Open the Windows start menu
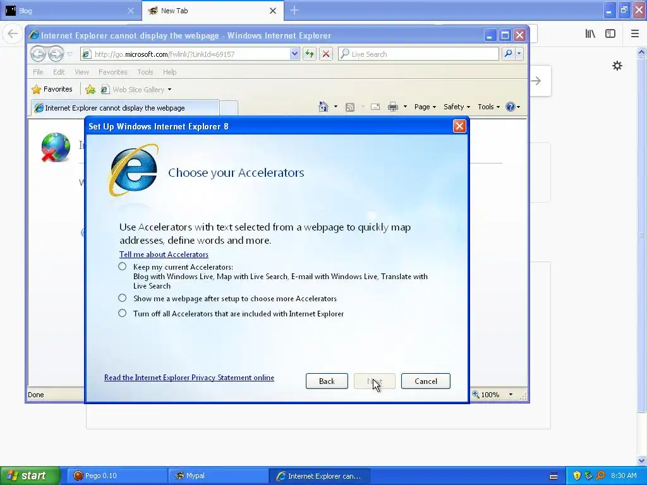647x485 pixels. pyautogui.click(x=30, y=476)
